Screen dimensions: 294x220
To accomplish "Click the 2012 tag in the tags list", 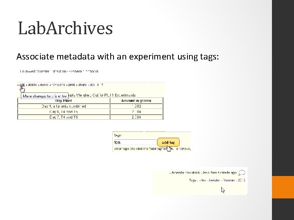I will coord(242,180).
